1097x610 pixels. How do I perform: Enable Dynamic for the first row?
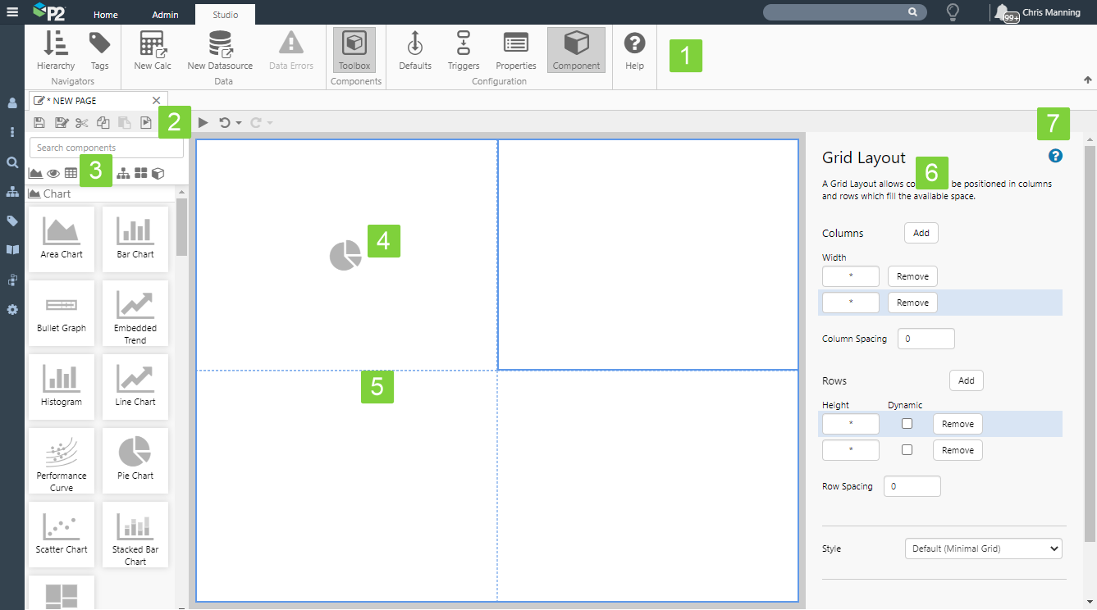(907, 424)
